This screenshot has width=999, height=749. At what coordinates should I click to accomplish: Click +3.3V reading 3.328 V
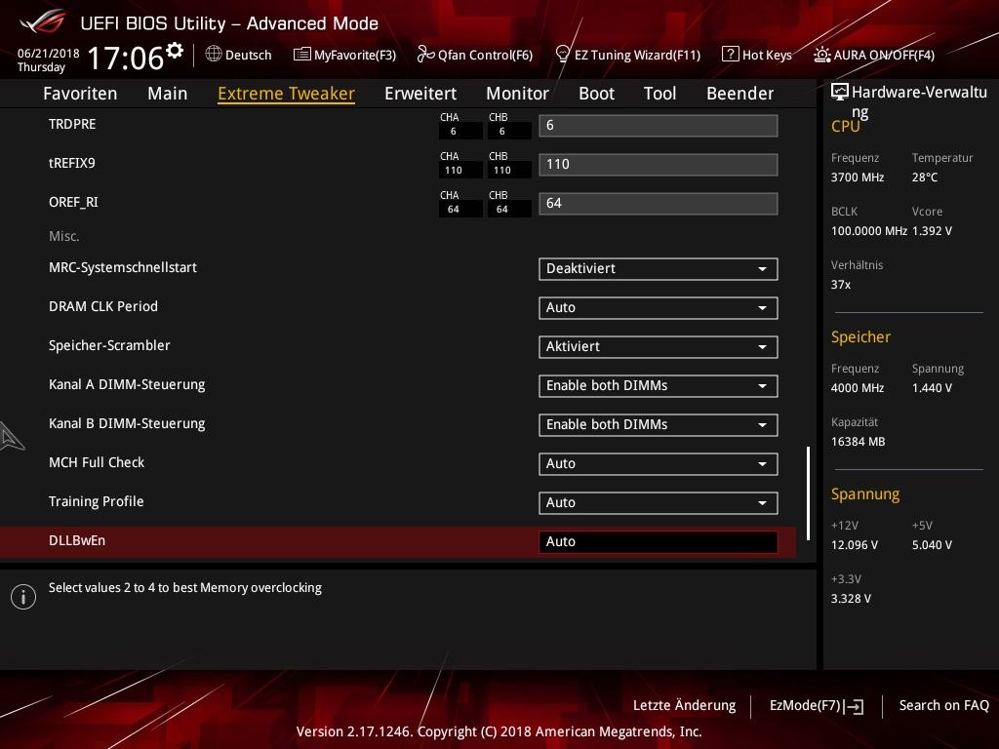[851, 599]
